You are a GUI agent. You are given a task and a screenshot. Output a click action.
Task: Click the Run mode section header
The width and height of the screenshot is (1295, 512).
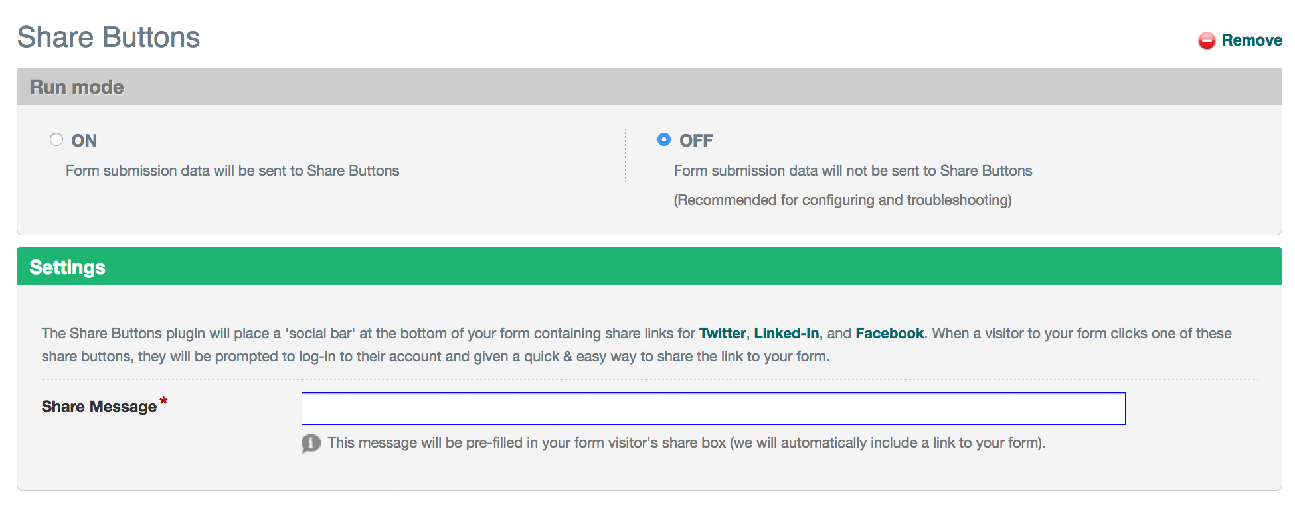point(77,87)
